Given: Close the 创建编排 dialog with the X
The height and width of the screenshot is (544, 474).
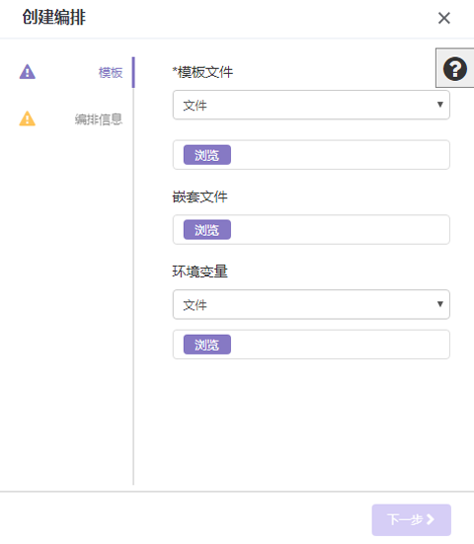Looking at the screenshot, I should 444,18.
